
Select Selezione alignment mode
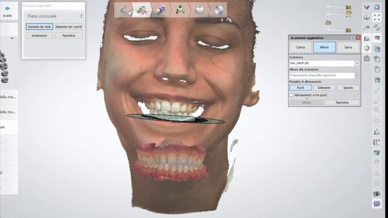click(x=324, y=88)
